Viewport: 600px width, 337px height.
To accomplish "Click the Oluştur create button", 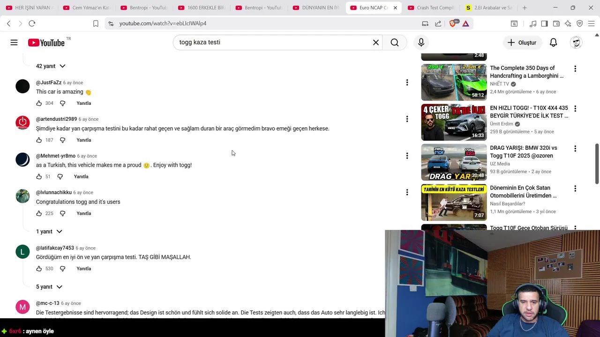I will tap(522, 43).
